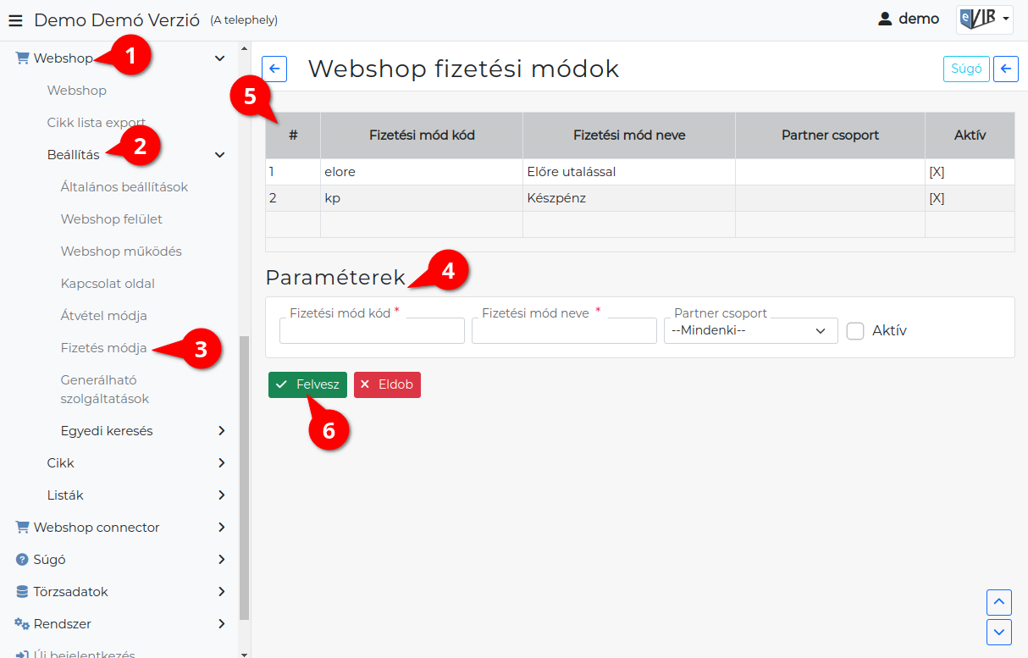Screen dimensions: 1028x658
Task: Toggle the Aktív checkbox
Action: (855, 331)
